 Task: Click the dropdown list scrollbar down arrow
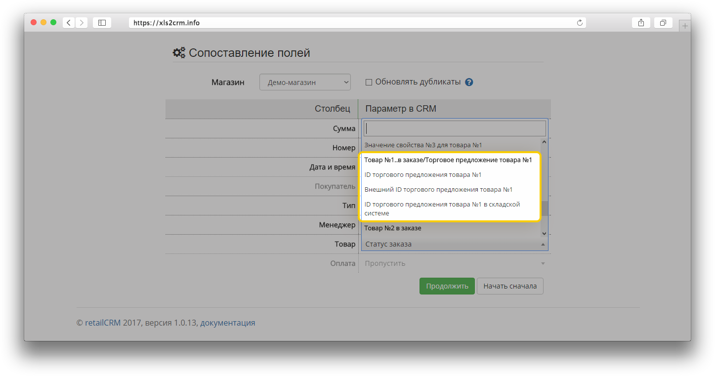click(544, 233)
